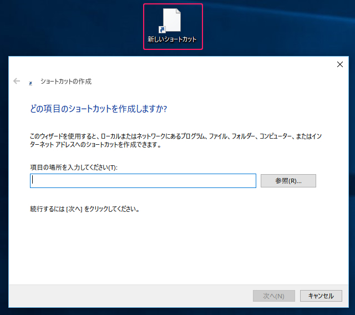Click the back arrow in the wizard header
The width and height of the screenshot is (355, 315).
click(x=17, y=81)
